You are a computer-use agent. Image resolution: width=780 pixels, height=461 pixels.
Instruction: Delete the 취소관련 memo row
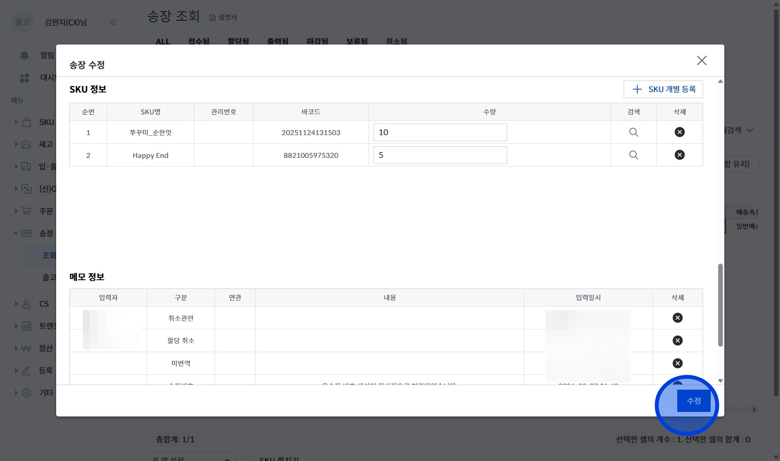(x=678, y=318)
